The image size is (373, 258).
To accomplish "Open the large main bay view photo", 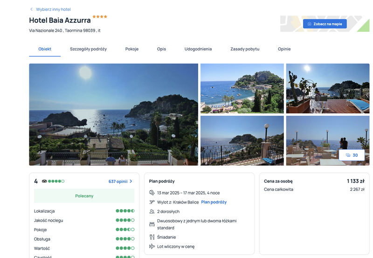I will (x=113, y=114).
